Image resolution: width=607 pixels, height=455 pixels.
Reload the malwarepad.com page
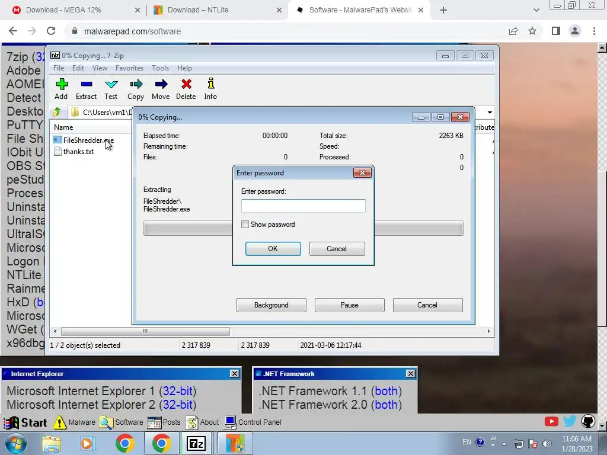click(51, 31)
